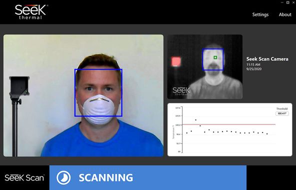The image size is (296, 190).
Task: Maximize the Seek Scan window
Action: click(x=287, y=2)
